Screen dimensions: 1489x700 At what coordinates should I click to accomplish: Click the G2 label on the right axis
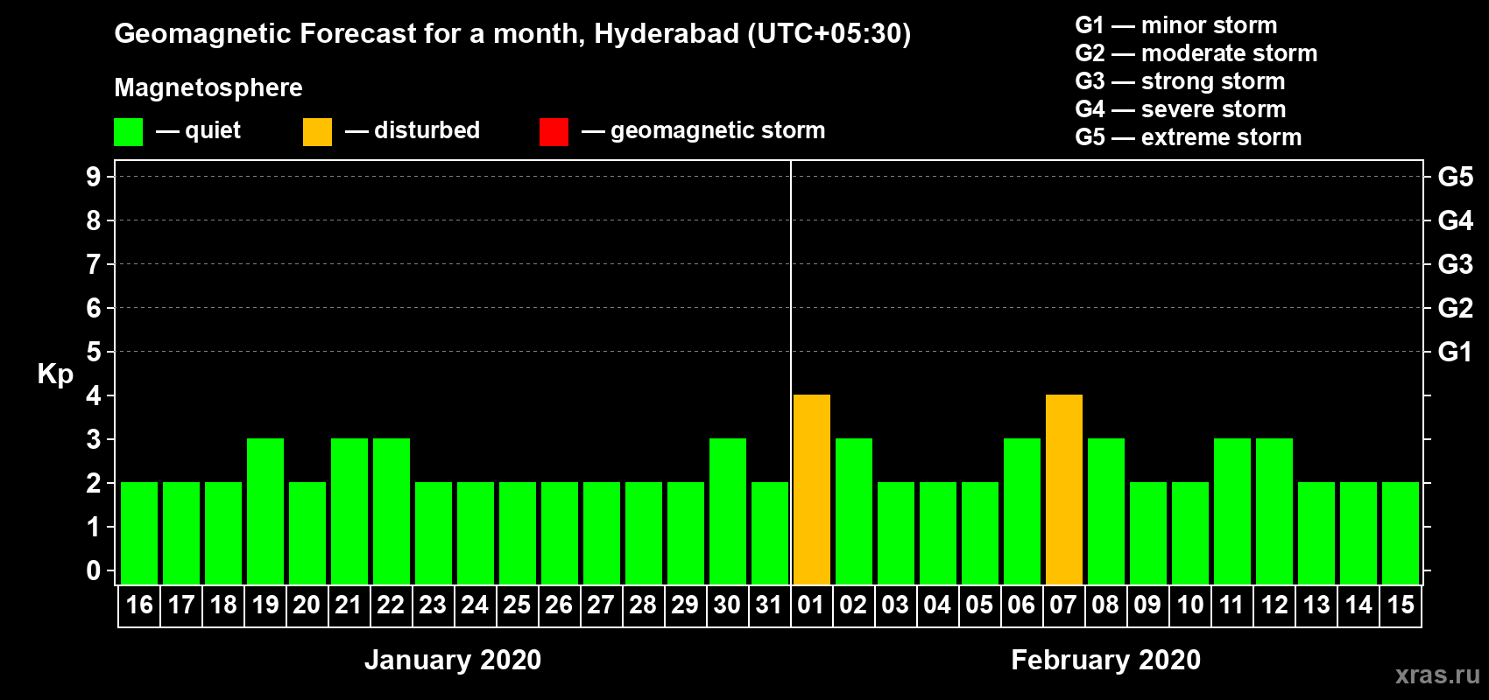1456,308
